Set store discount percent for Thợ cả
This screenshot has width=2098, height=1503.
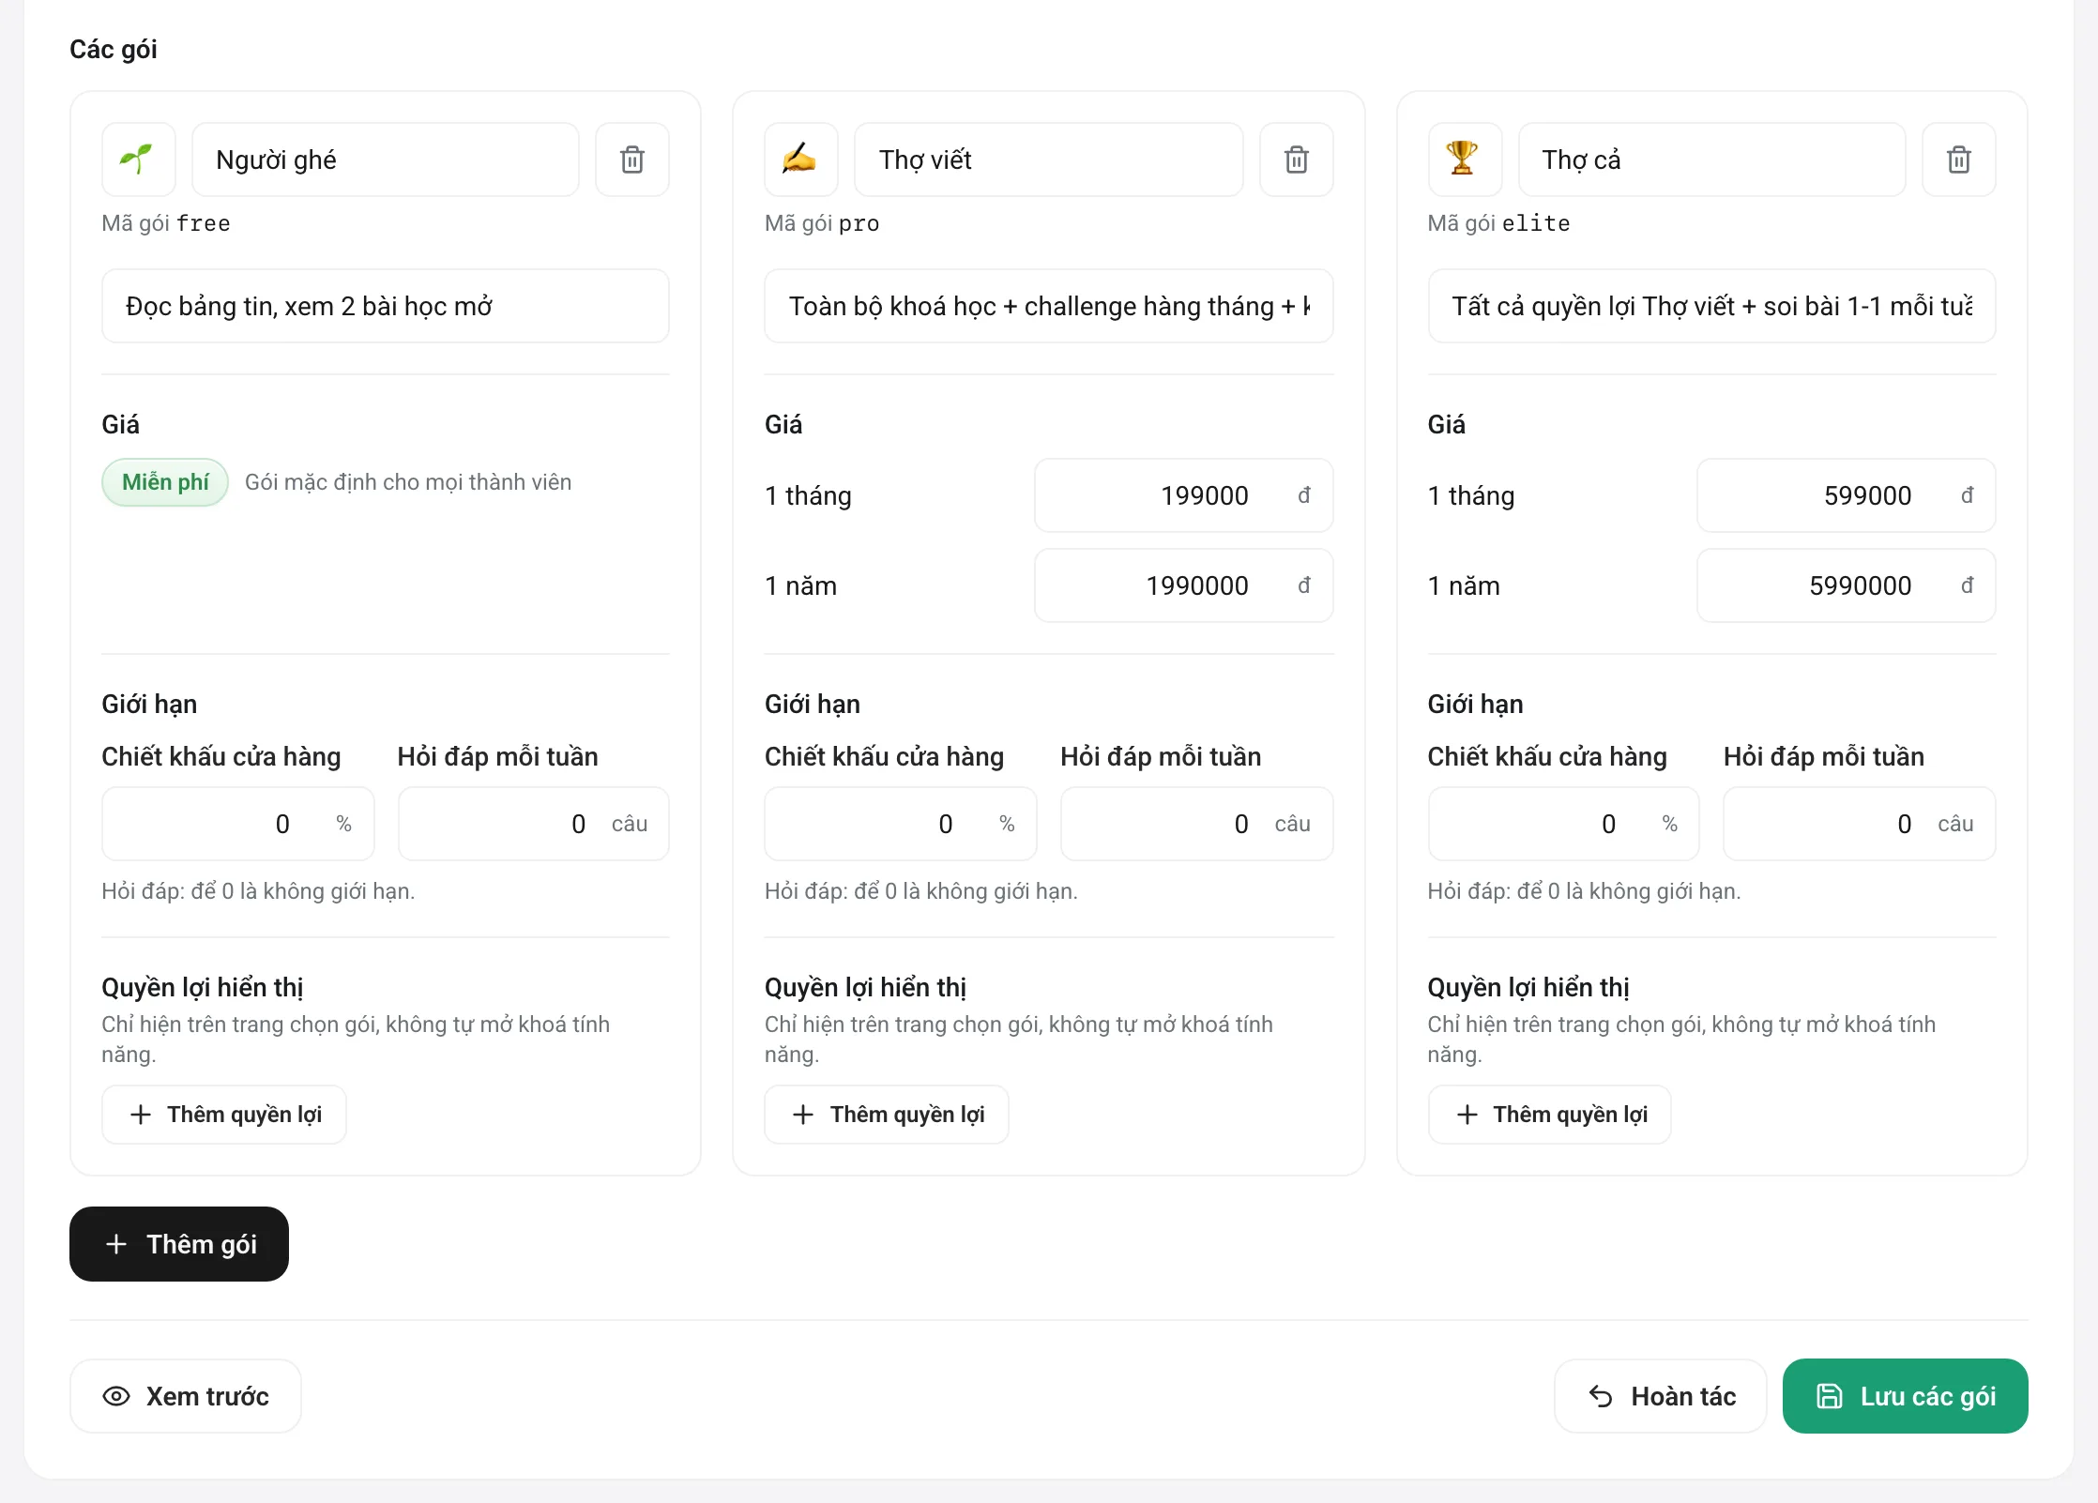[1563, 824]
